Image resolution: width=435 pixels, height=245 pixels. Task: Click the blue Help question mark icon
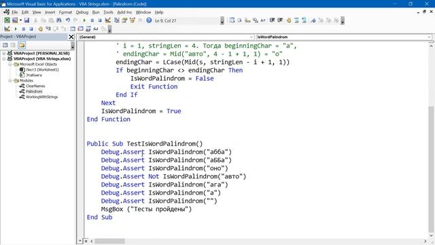click(149, 20)
